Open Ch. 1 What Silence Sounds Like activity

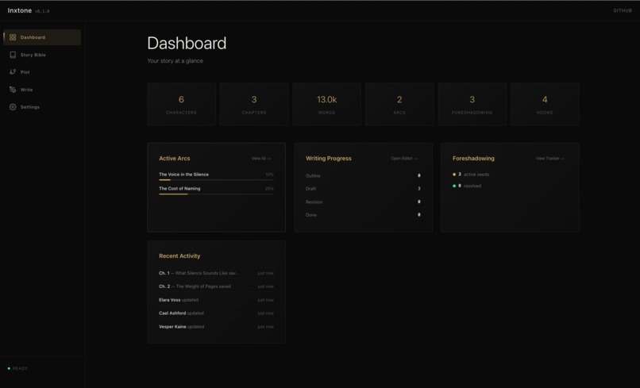tap(216, 273)
